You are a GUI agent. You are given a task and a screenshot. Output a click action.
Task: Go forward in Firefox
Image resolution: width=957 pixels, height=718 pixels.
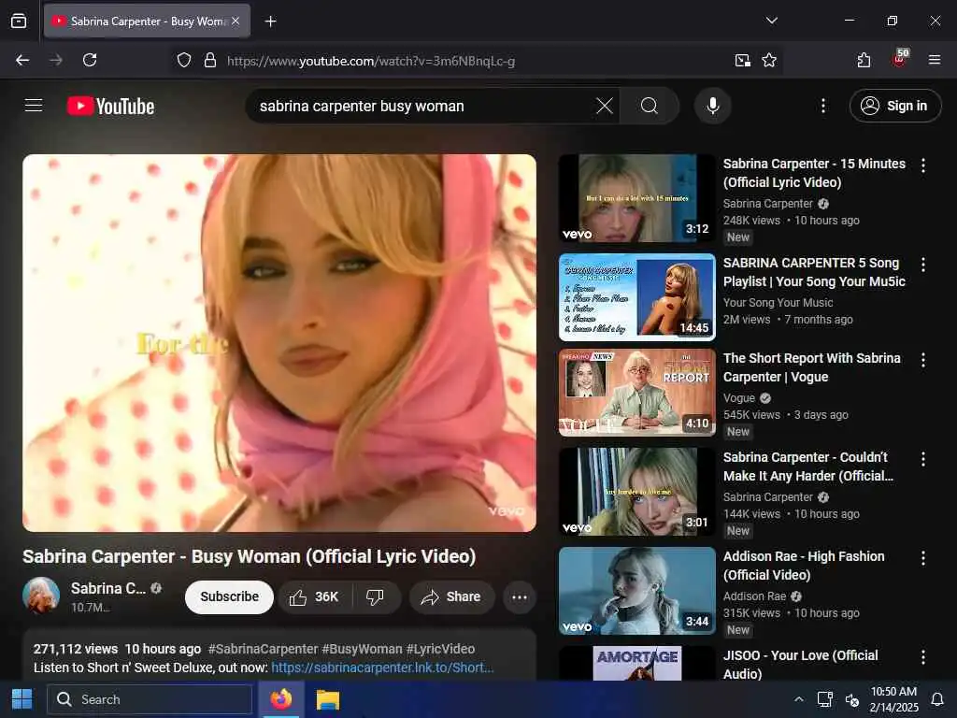point(56,60)
